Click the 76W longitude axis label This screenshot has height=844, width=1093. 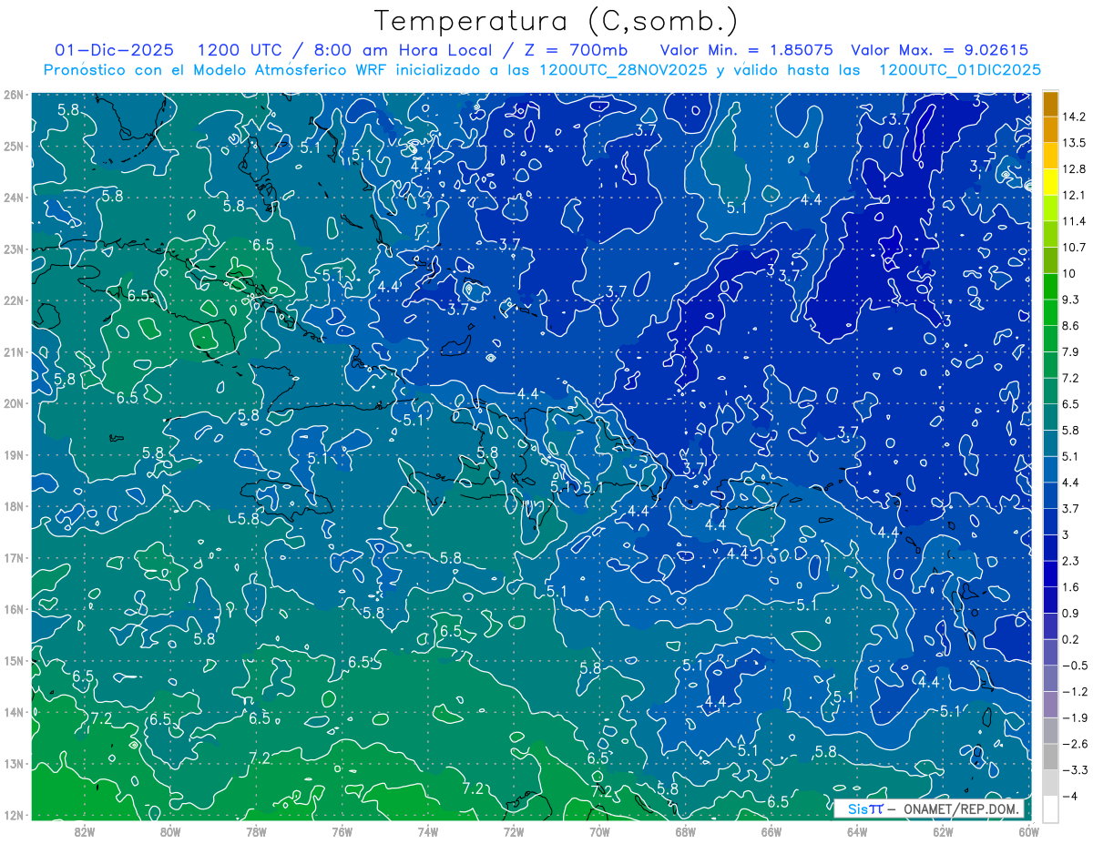point(342,831)
